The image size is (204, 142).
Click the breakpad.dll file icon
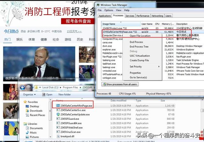[58, 136]
